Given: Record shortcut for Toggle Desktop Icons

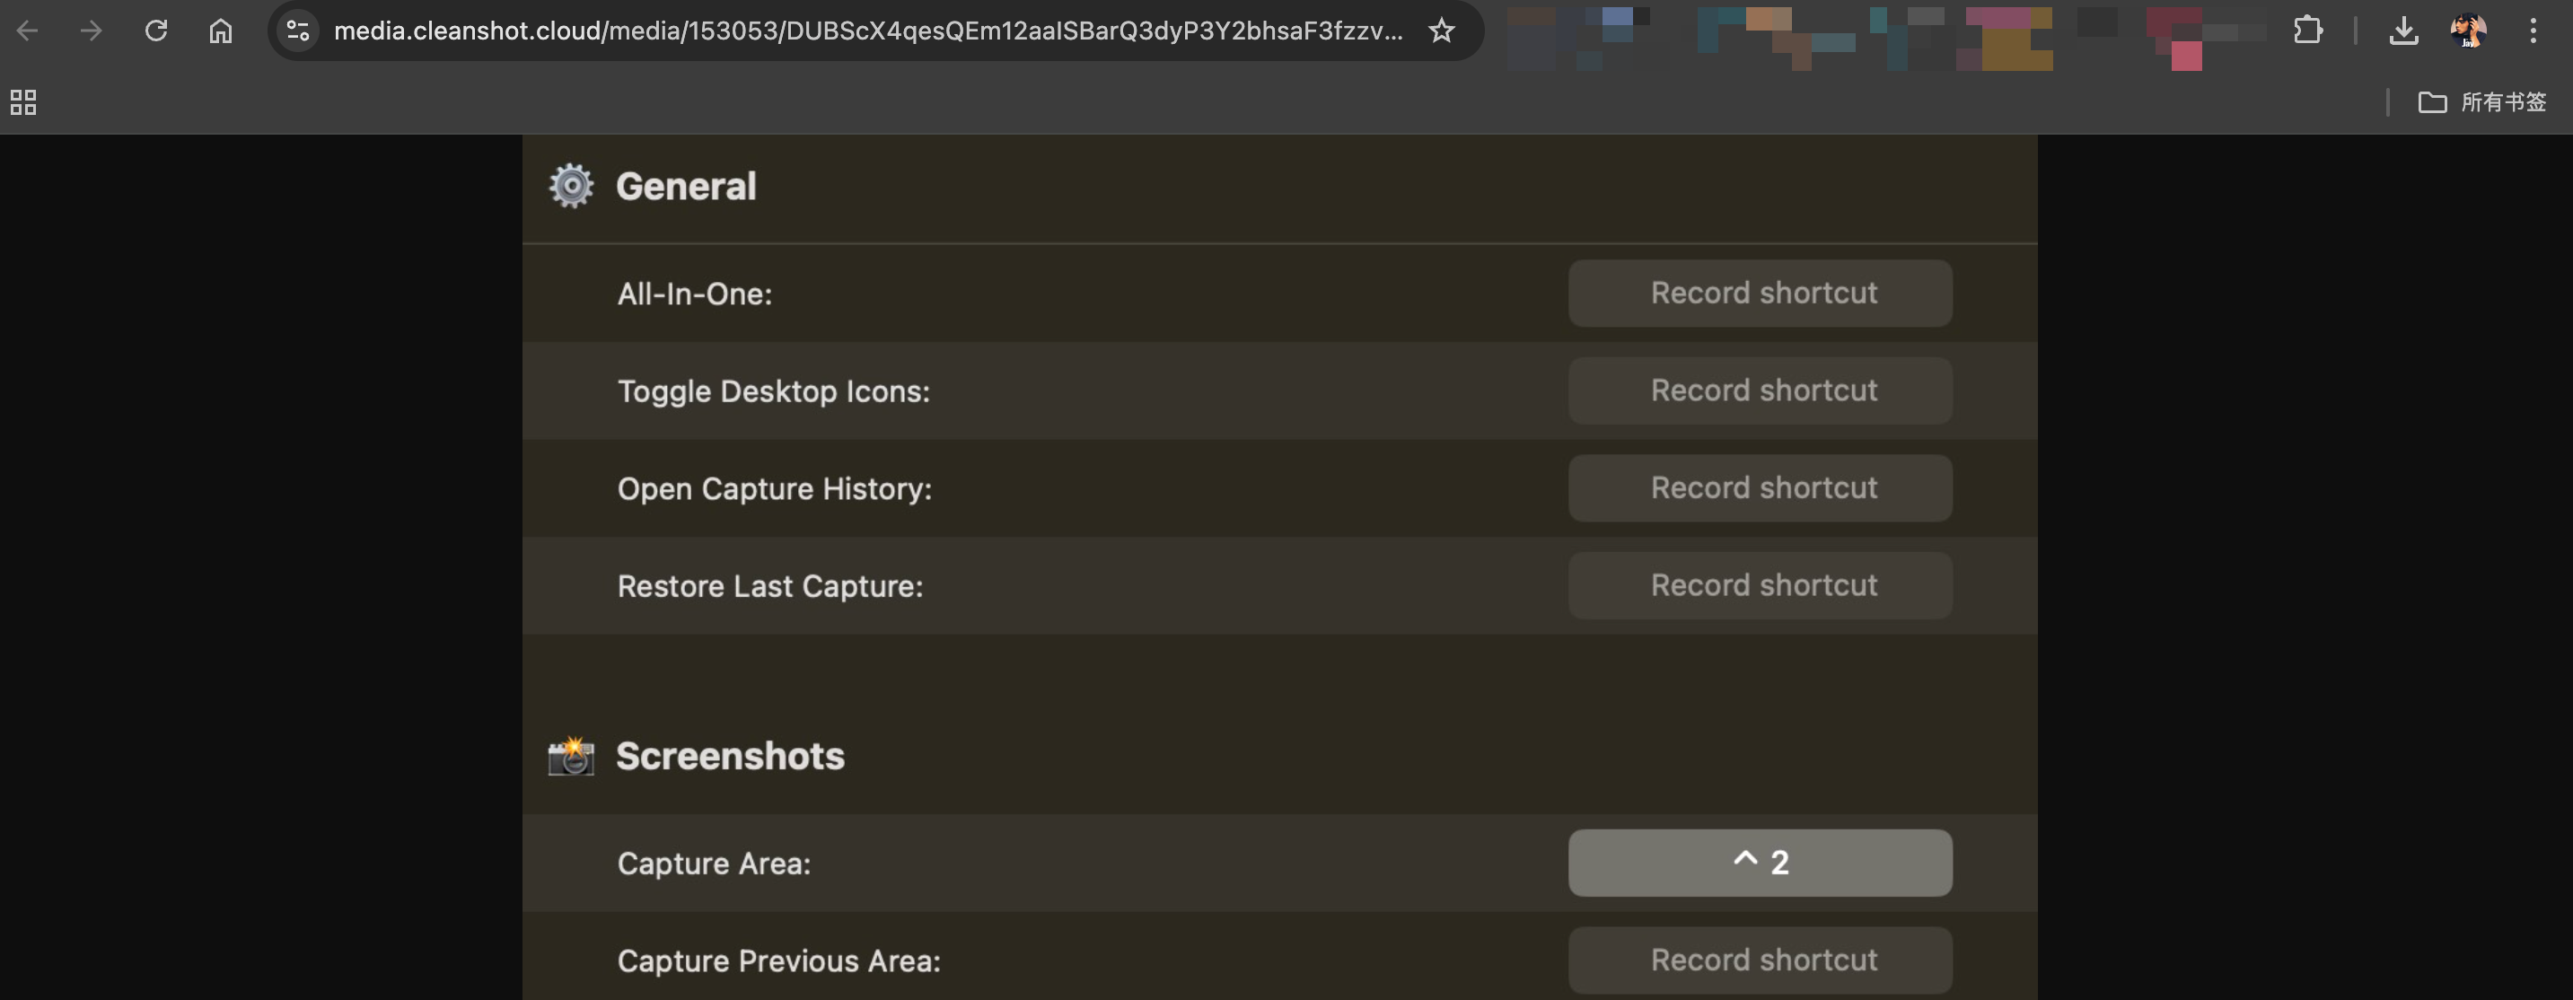Looking at the screenshot, I should [x=1760, y=390].
